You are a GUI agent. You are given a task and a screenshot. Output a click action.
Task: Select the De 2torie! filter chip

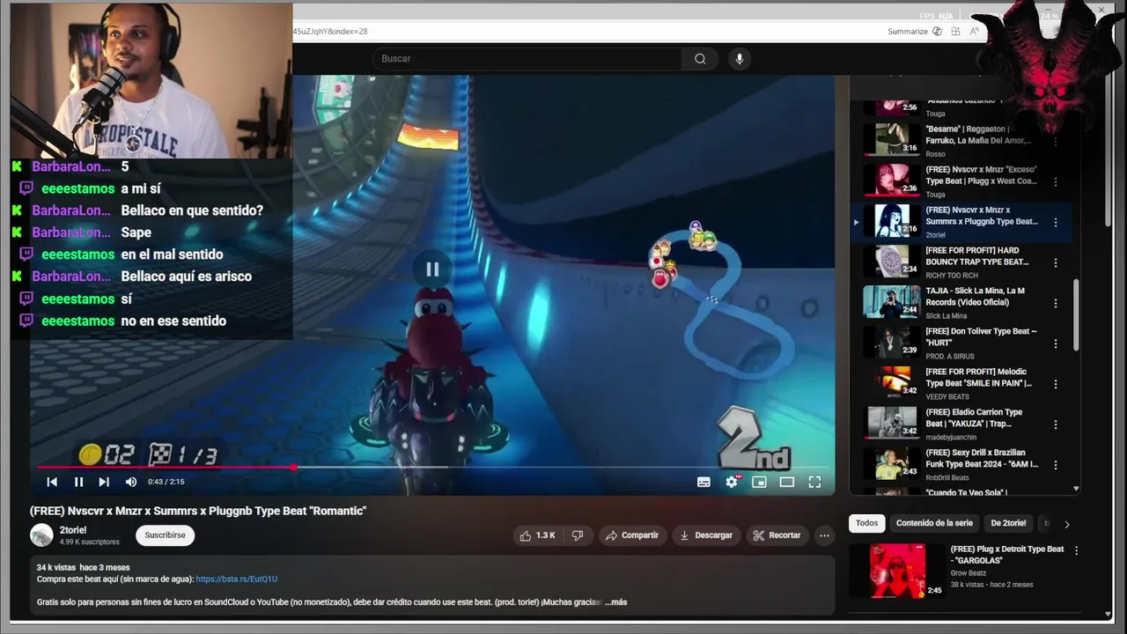pyautogui.click(x=1008, y=523)
